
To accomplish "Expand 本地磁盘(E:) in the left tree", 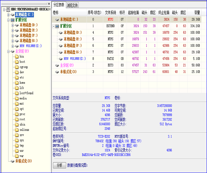I will (x=13, y=30).
